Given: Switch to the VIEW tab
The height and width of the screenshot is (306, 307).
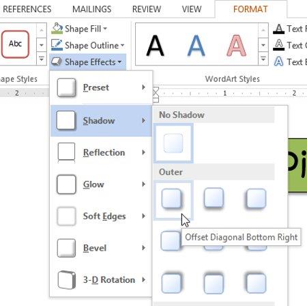Looking at the screenshot, I should (192, 10).
